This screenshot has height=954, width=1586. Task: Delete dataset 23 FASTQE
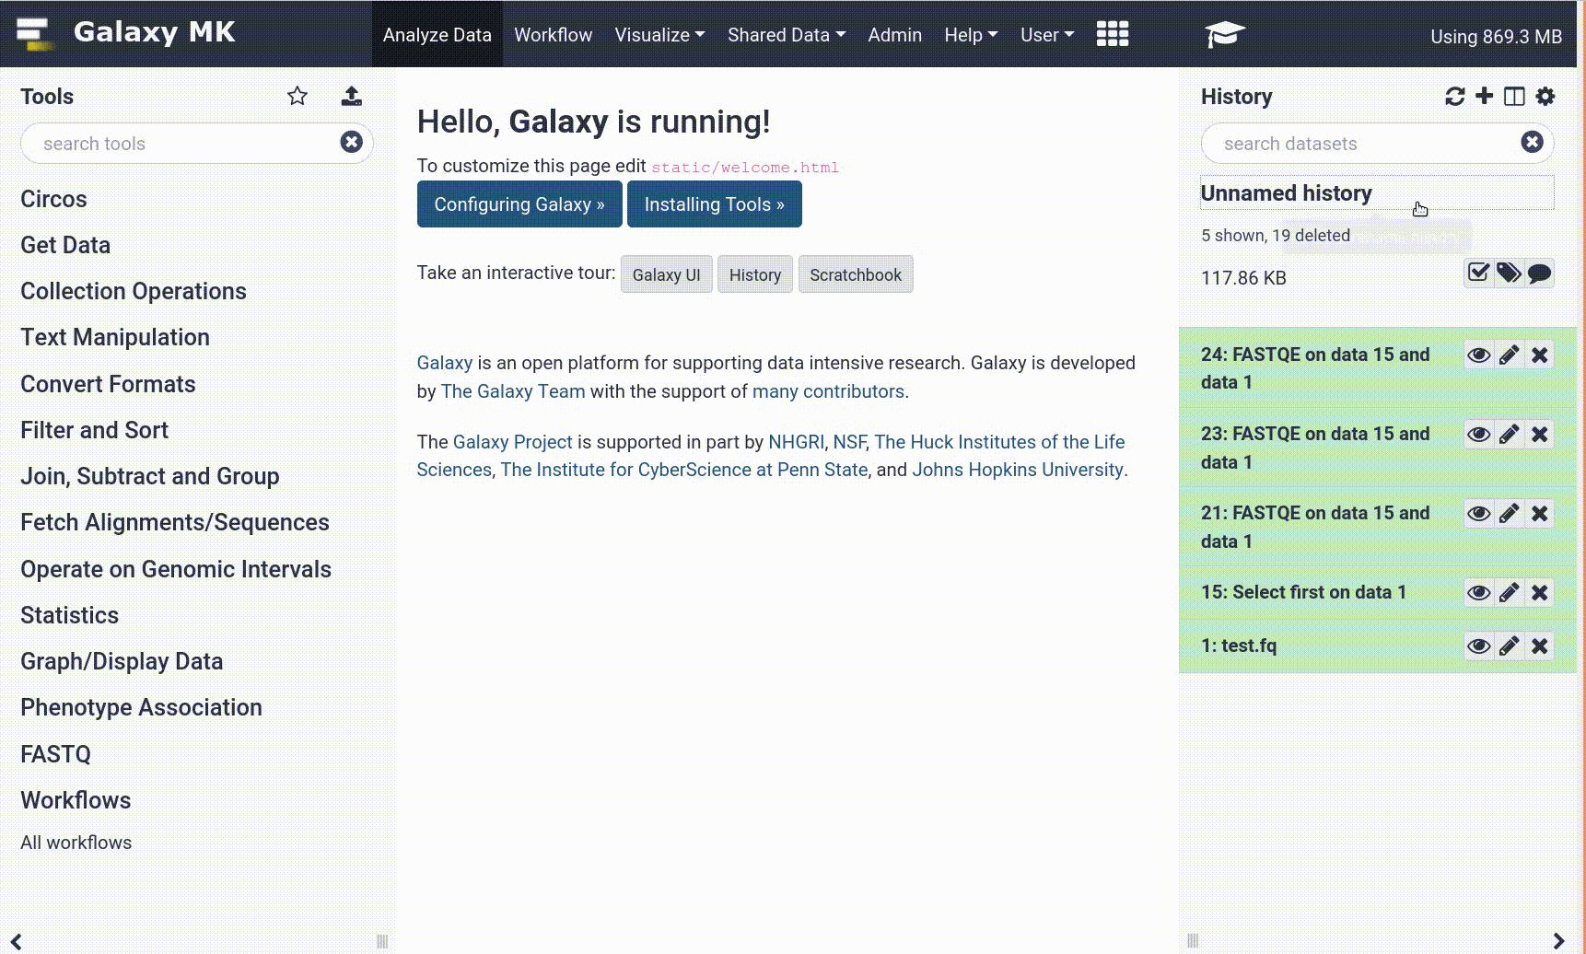click(1540, 435)
